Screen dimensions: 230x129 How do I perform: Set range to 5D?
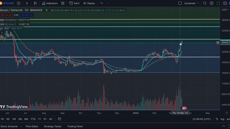pyautogui.click(x=8, y=119)
